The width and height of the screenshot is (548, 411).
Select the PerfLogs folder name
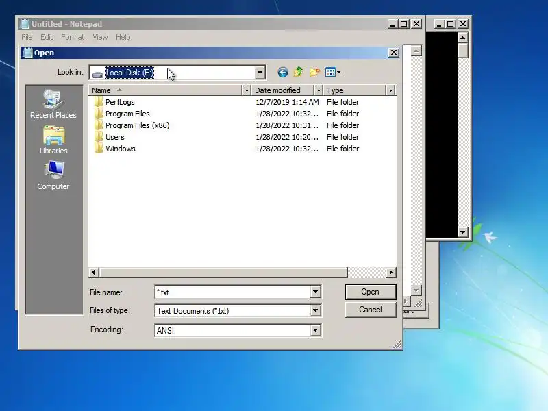(x=120, y=102)
